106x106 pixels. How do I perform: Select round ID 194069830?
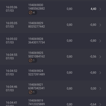[36, 5]
